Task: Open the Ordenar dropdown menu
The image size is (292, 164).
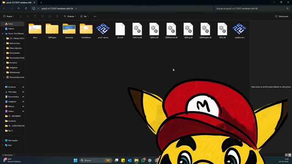Action: (70, 16)
